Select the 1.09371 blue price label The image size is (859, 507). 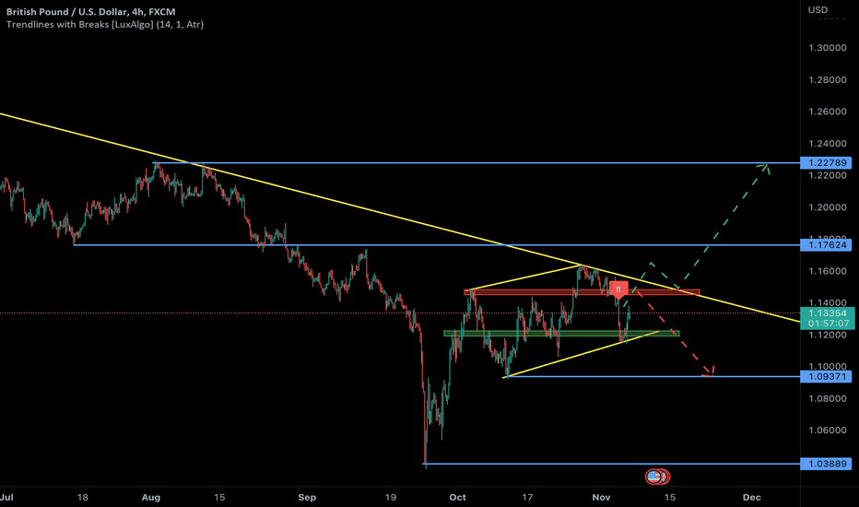(827, 376)
